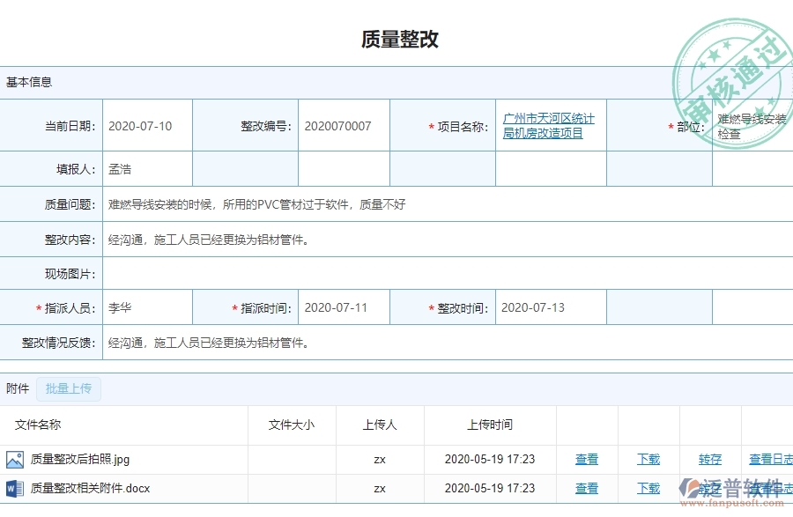Click the 批量上传 batch upload button

click(68, 388)
